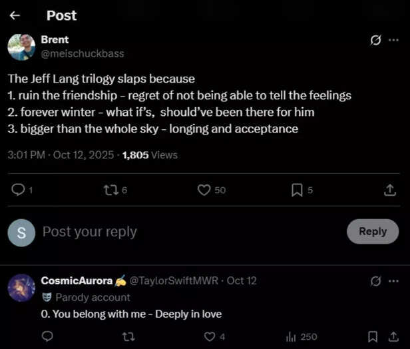Image resolution: width=410 pixels, height=349 pixels.
Task: Open CosmicAurora's profile avatar
Action: click(21, 288)
